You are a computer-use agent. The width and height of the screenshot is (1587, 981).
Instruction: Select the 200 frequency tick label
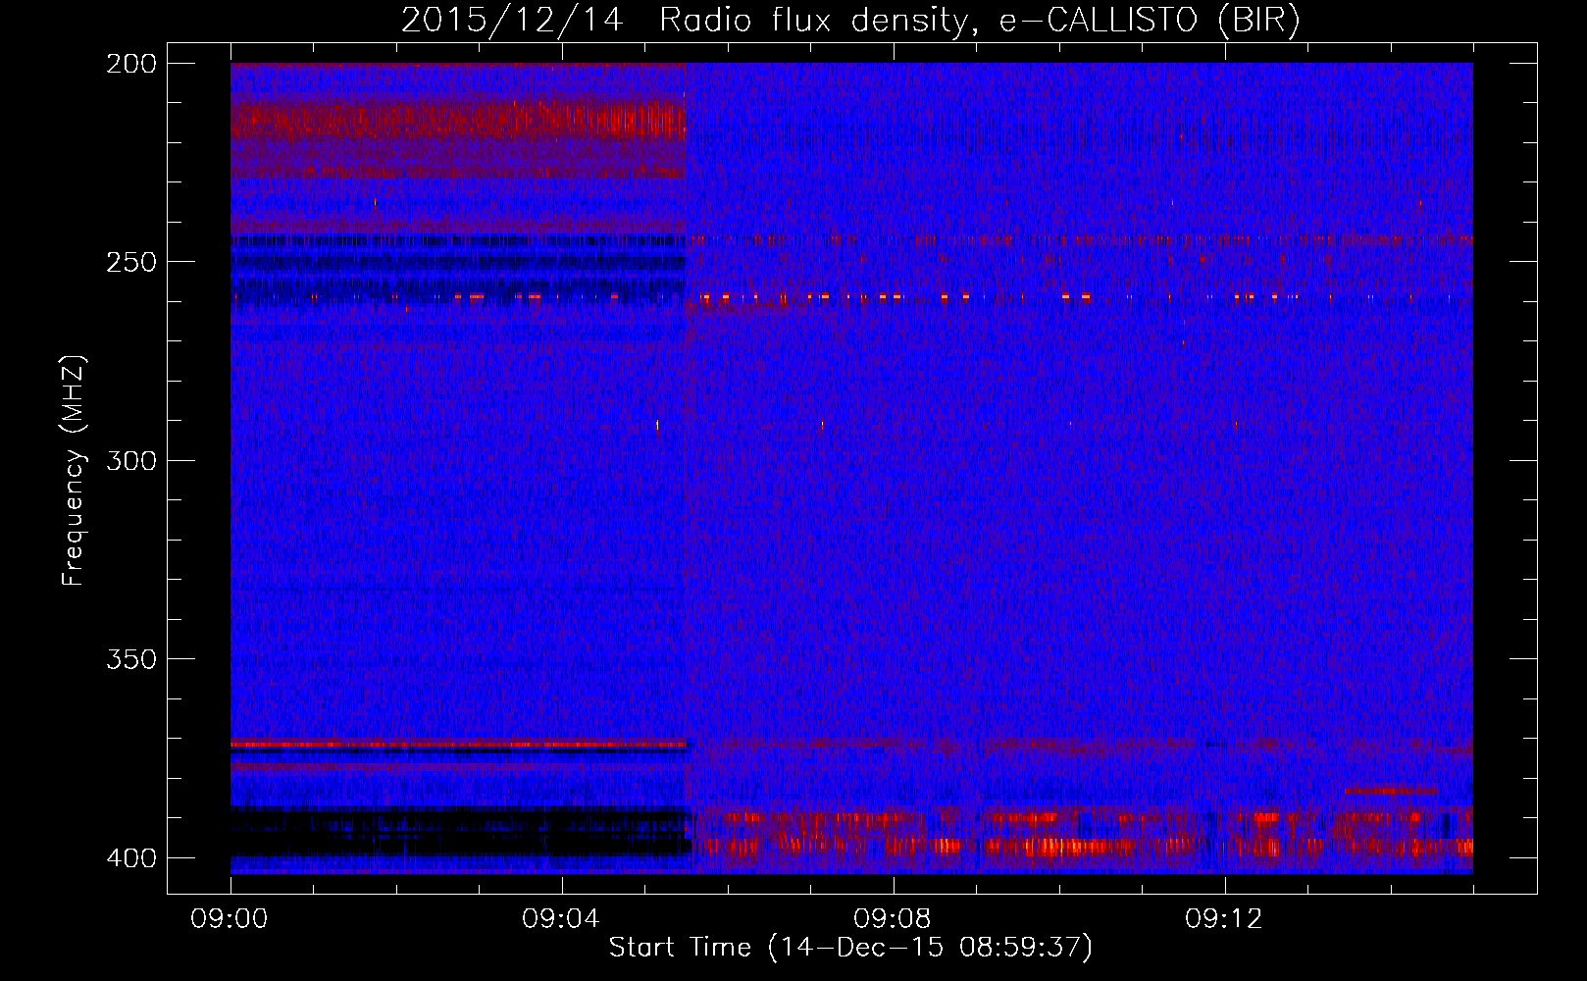130,64
